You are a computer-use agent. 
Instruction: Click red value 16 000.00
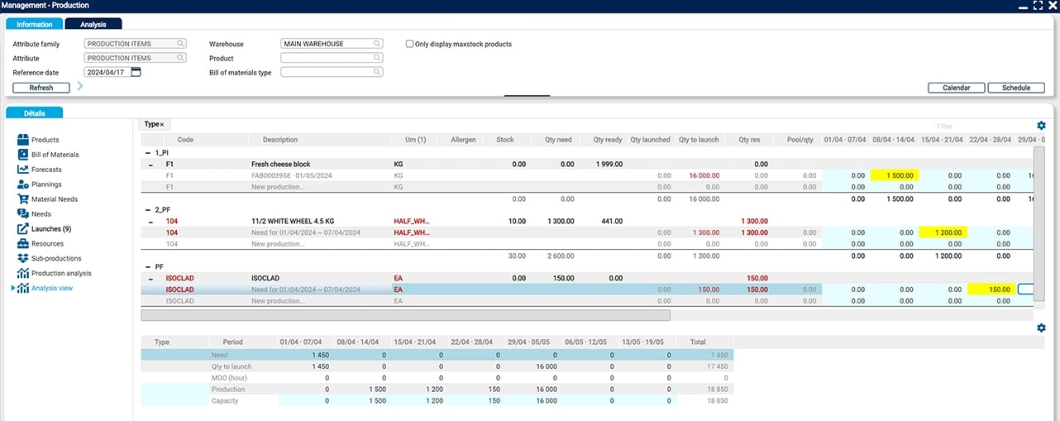[704, 176]
